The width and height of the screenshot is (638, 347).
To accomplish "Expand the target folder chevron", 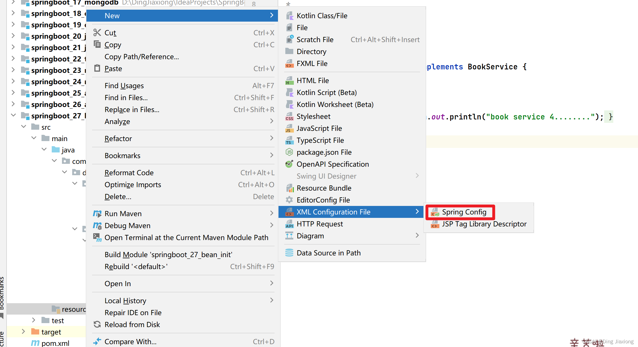I will [24, 332].
